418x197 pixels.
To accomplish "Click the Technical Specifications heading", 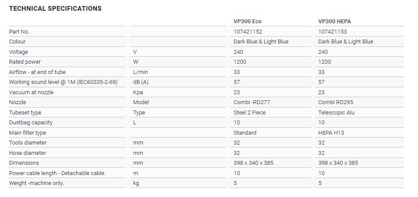I will (55, 8).
